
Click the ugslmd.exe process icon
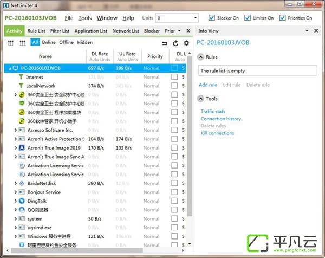22,228
